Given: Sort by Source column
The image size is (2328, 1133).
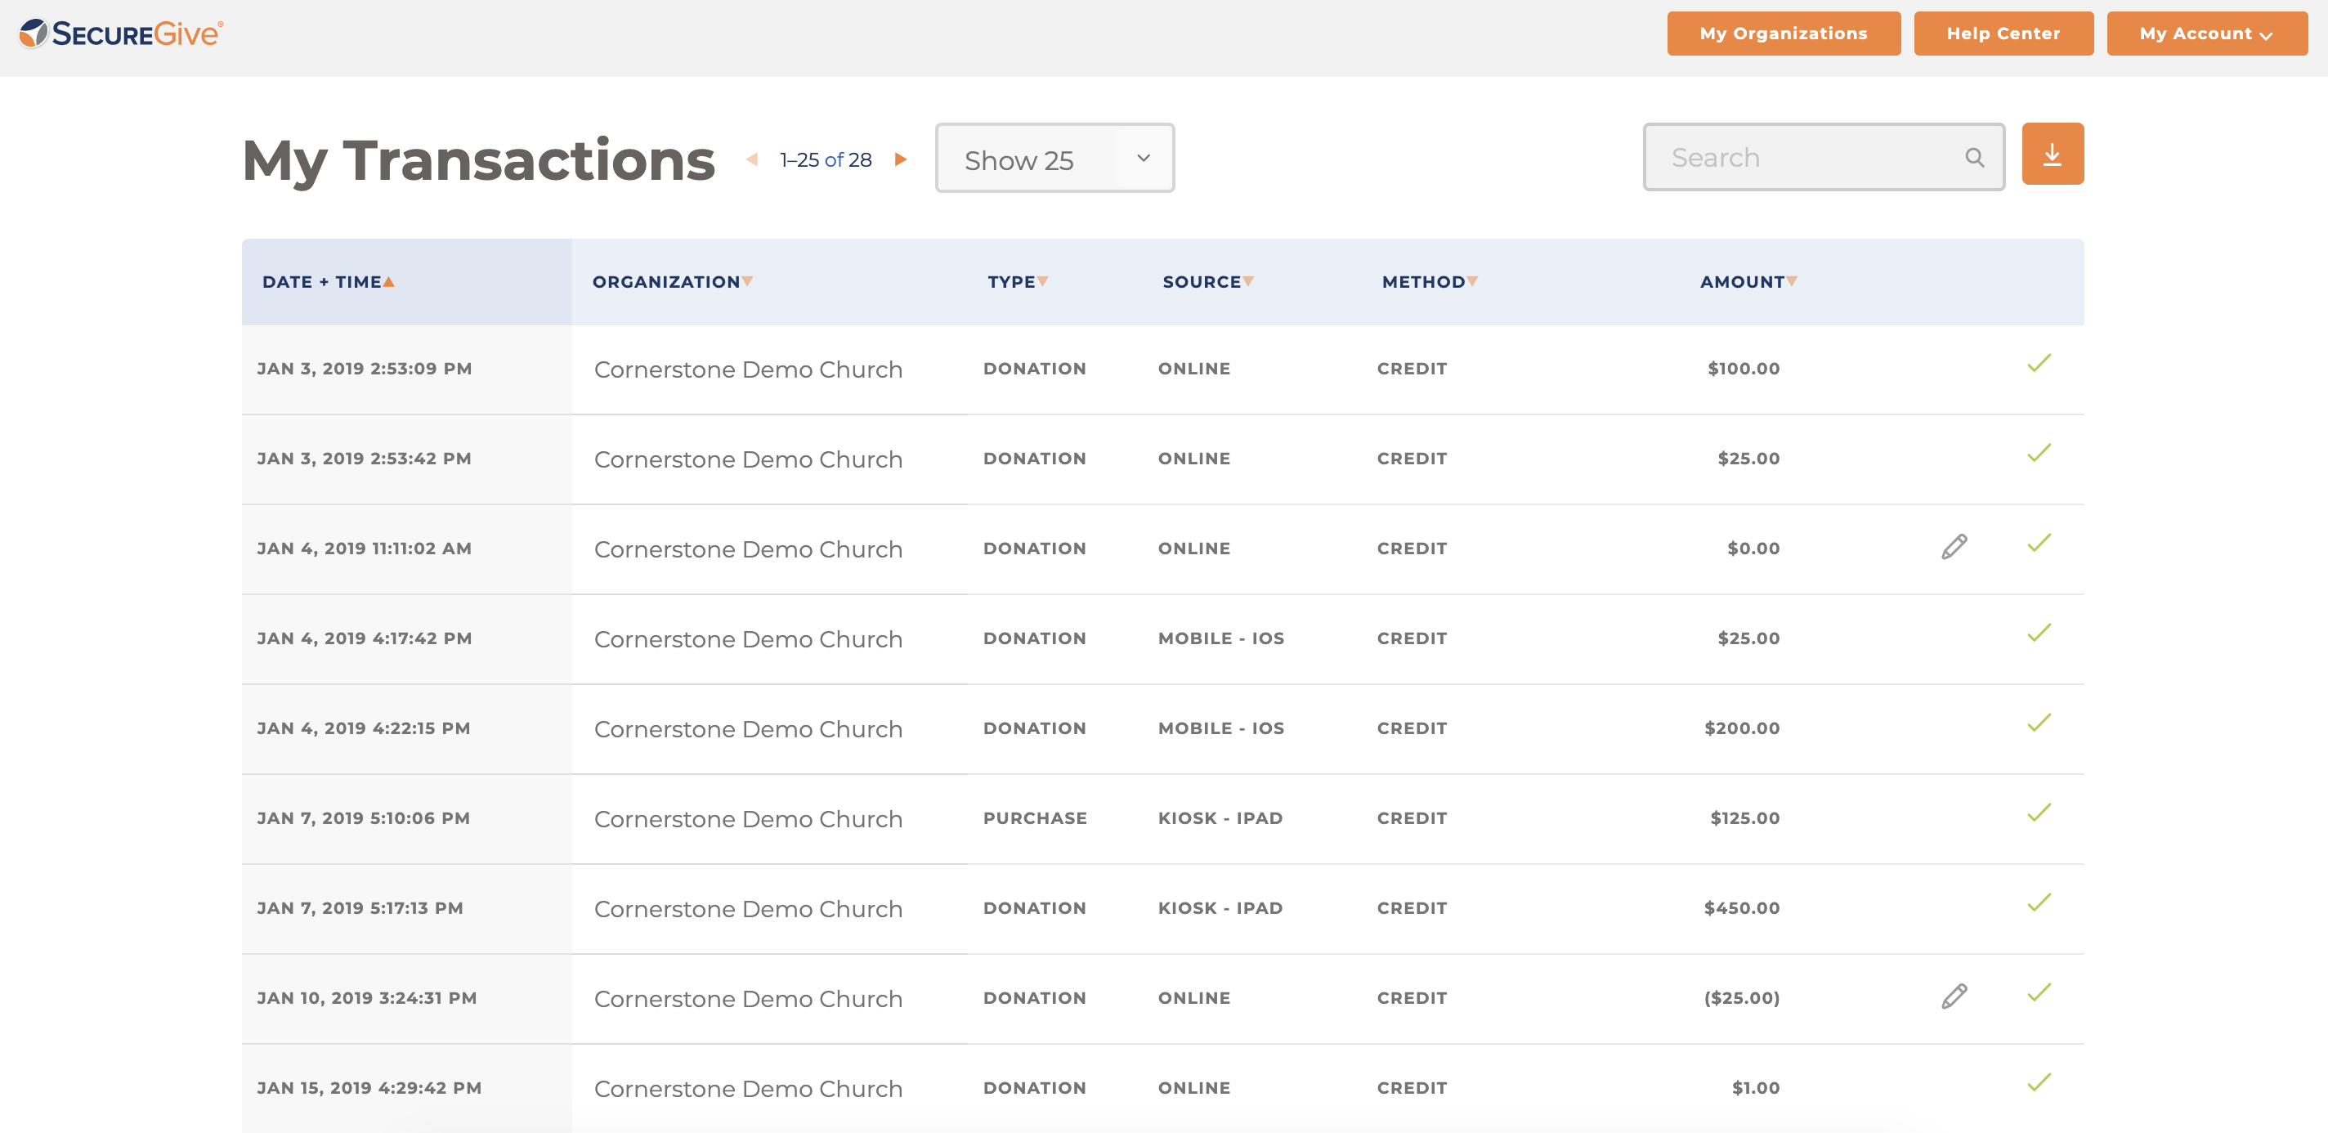Looking at the screenshot, I should (1208, 282).
